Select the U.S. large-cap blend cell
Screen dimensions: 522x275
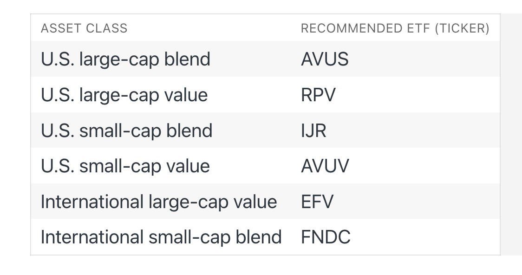[125, 59]
